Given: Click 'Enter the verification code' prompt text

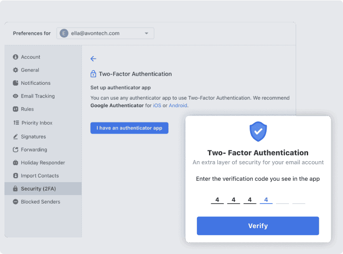Looking at the screenshot, I should coord(258,179).
